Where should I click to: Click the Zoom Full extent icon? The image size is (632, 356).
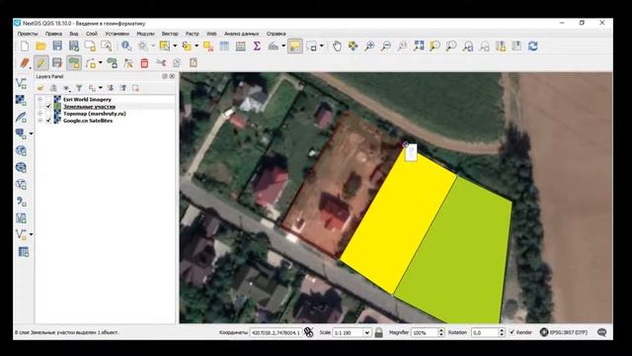coord(419,46)
